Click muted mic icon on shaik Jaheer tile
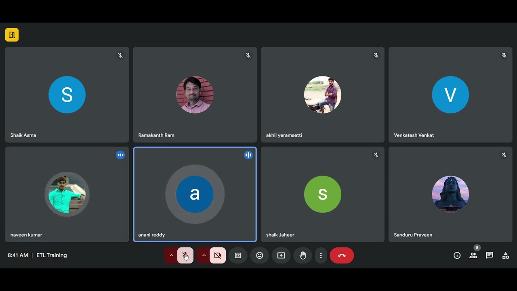The image size is (517, 291). click(x=376, y=155)
